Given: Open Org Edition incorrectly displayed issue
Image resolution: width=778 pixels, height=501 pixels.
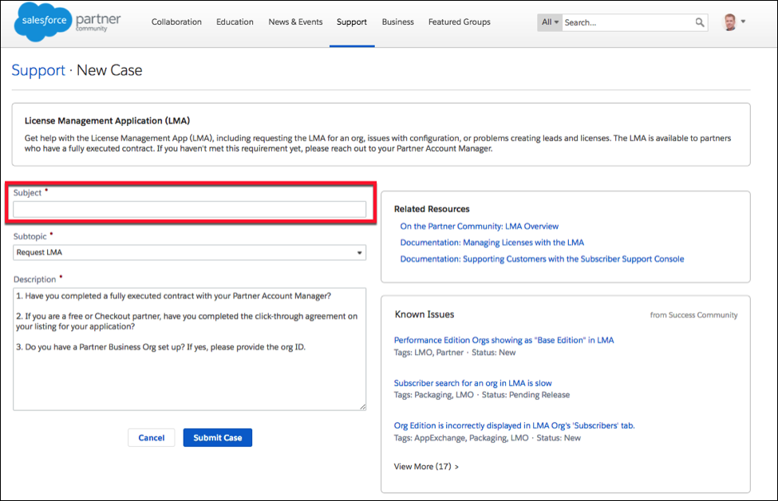Looking at the screenshot, I should point(515,425).
